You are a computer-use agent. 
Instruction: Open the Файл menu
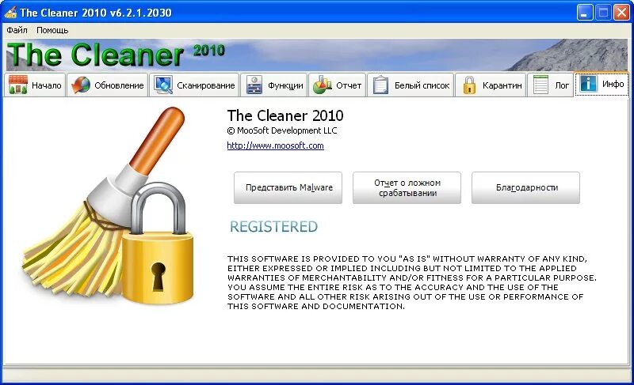click(17, 30)
